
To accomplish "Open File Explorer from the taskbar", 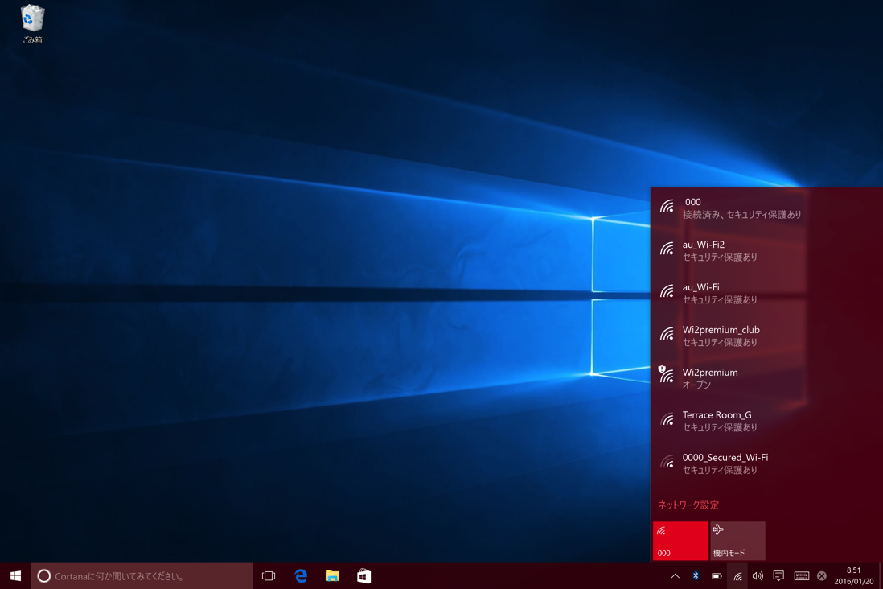I will [x=332, y=575].
